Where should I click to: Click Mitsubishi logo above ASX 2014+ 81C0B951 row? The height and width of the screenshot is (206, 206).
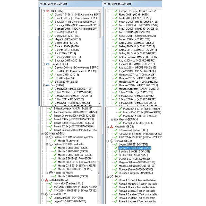[x=112, y=127]
